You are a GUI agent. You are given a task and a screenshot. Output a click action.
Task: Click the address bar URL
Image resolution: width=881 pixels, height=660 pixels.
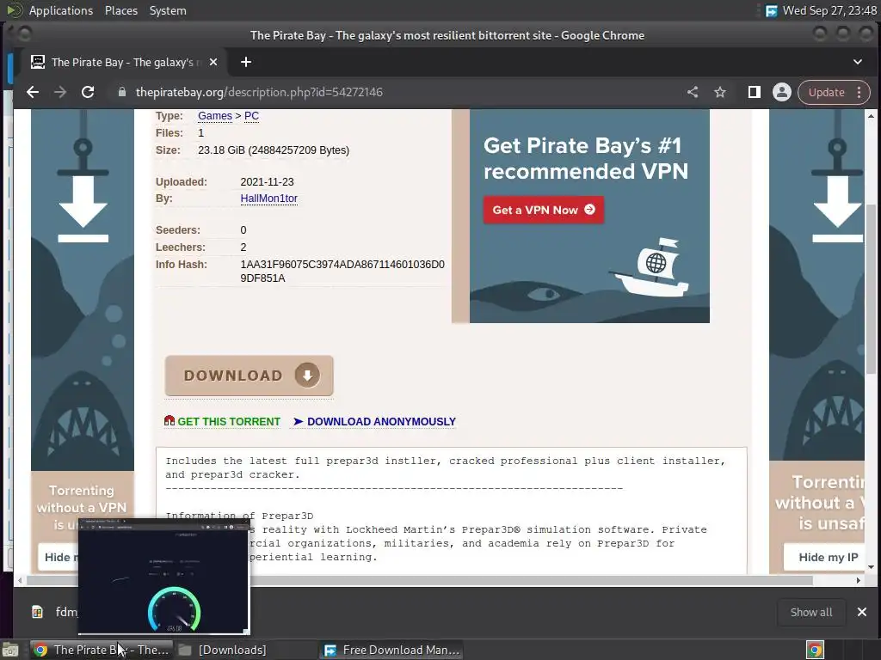point(259,92)
